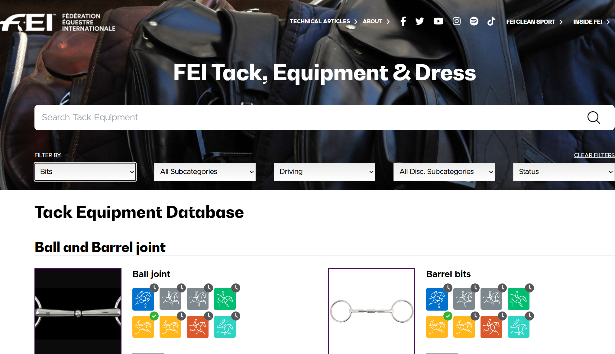Open FEI Instagram icon

(456, 21)
